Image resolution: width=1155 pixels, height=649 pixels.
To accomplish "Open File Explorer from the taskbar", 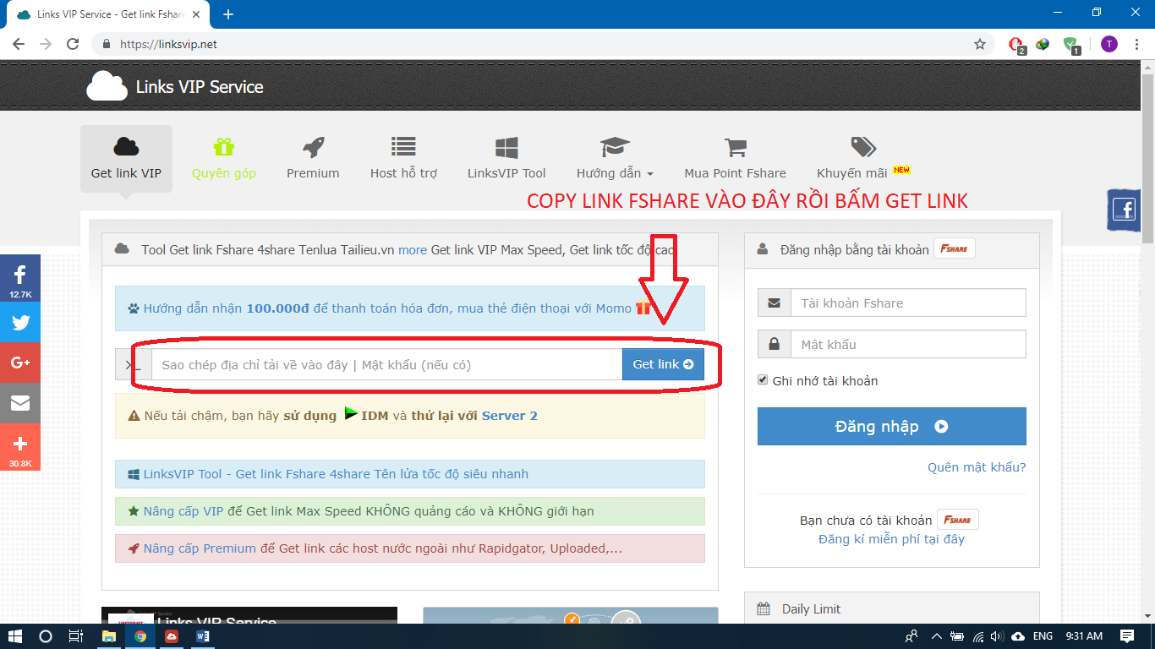I will click(109, 636).
